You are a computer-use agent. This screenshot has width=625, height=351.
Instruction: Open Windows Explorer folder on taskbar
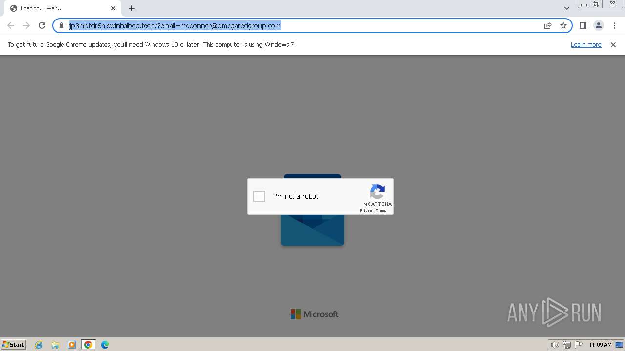55,345
